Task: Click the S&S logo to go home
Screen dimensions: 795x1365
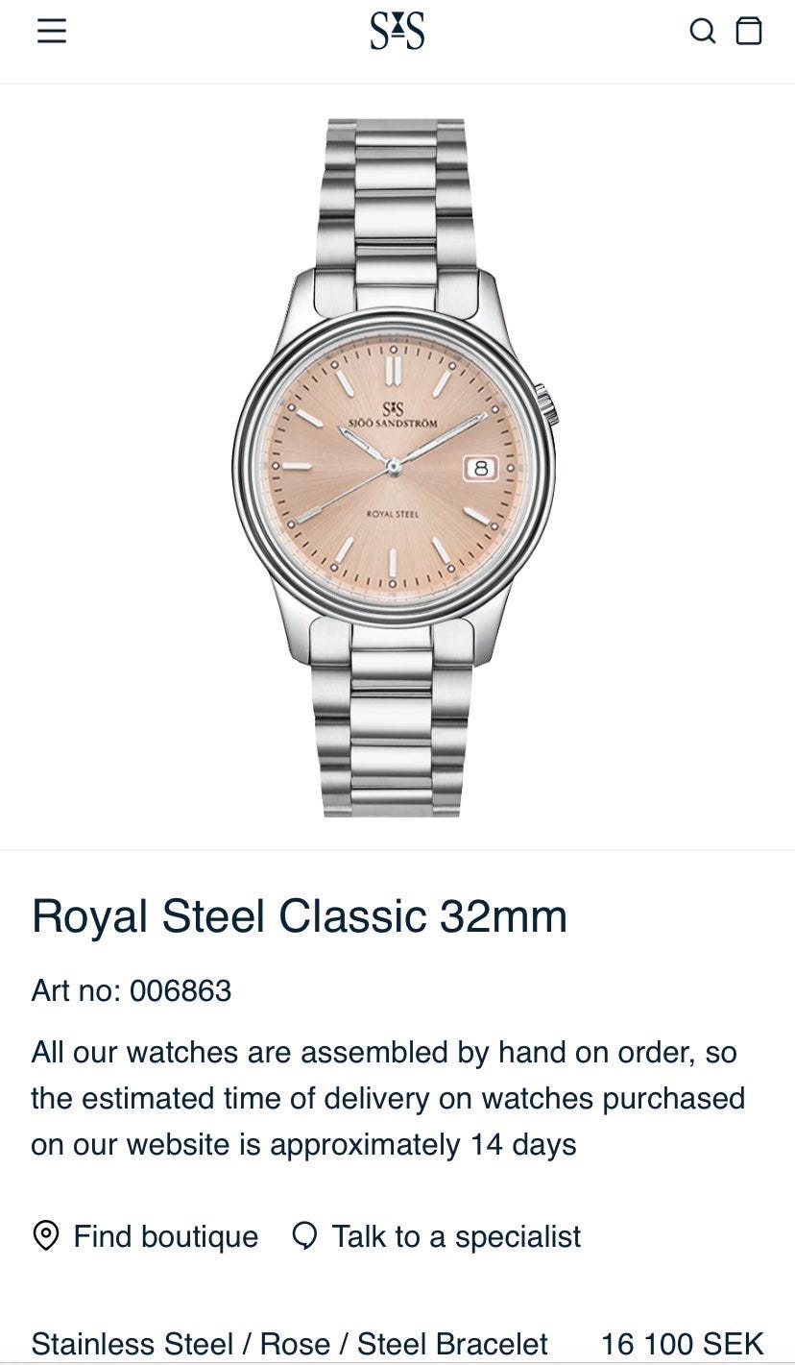Action: (397, 31)
